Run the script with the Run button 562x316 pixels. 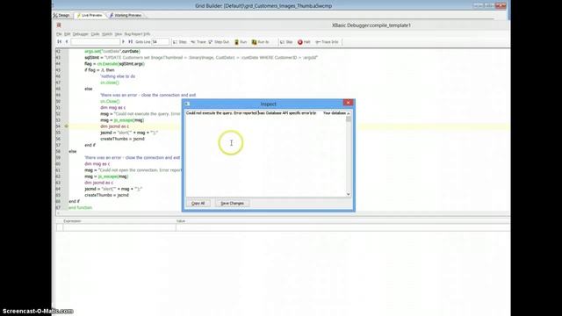[x=241, y=42]
